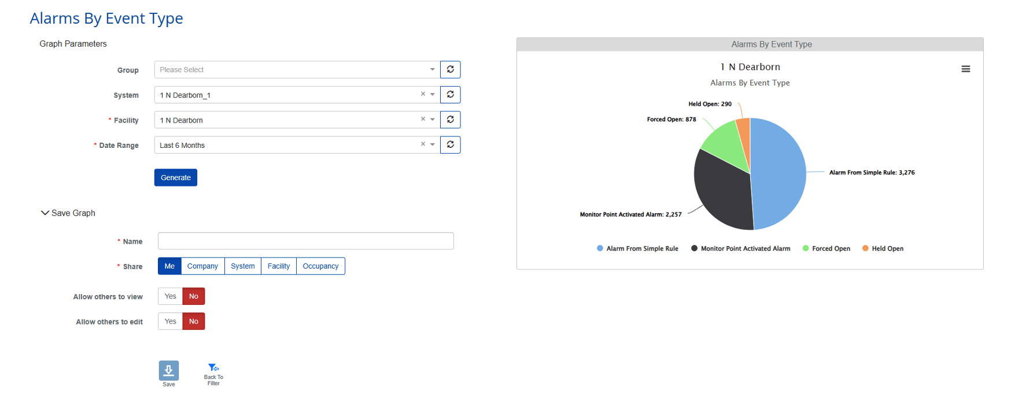Clear the System field with X icon
Viewport: 1026px width, 402px height.
pos(423,94)
